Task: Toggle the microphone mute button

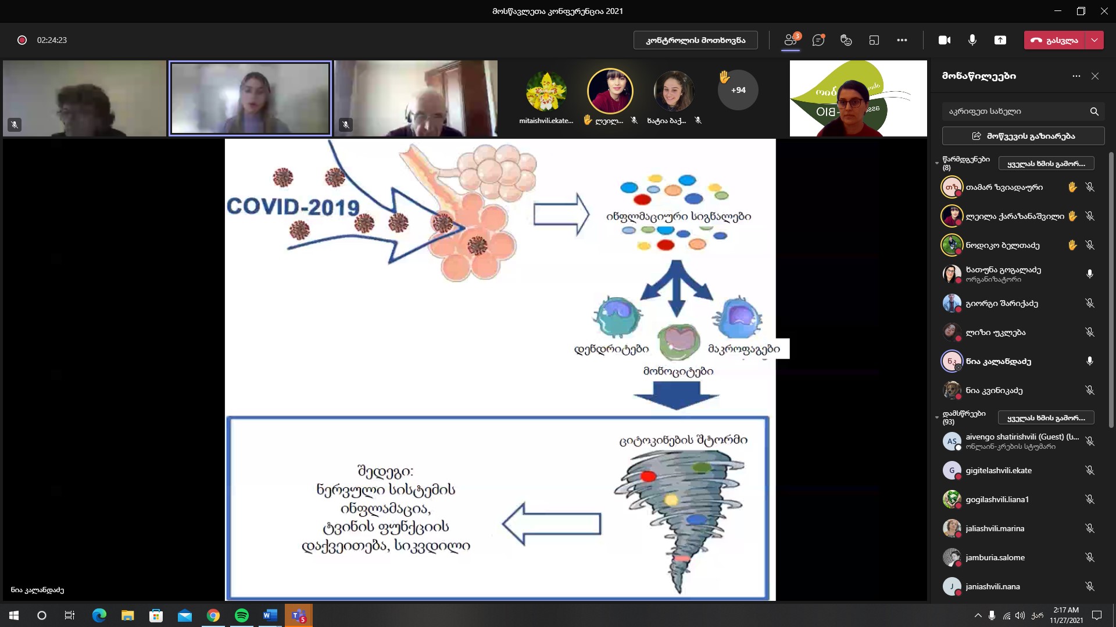Action: click(972, 40)
